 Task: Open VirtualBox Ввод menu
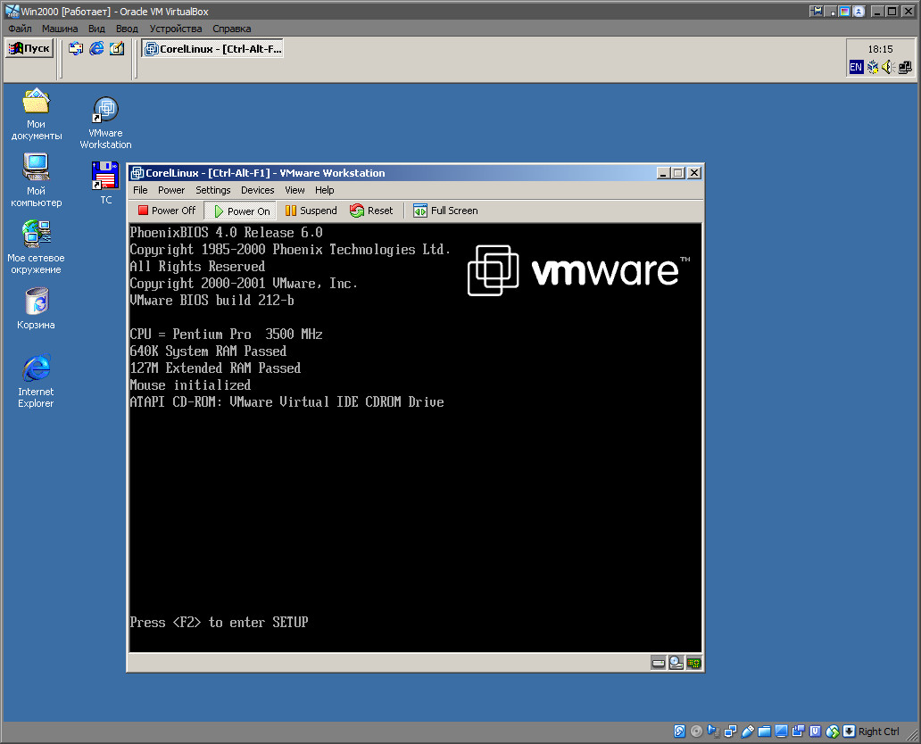click(x=127, y=29)
